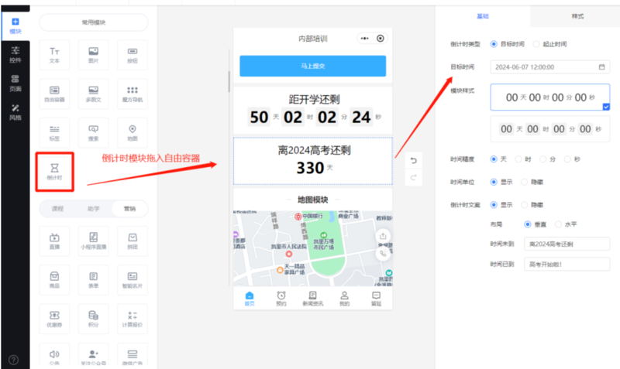
Task: Open the 风格 style sidebar panel
Action: pos(15,112)
